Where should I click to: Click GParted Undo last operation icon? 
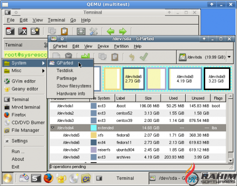[x=132, y=57]
